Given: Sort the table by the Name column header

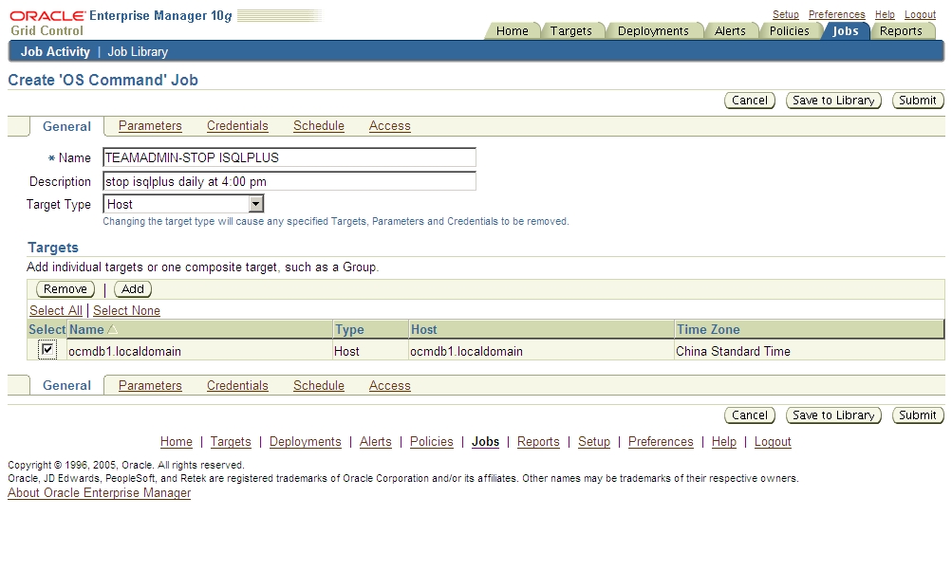Looking at the screenshot, I should point(86,329).
